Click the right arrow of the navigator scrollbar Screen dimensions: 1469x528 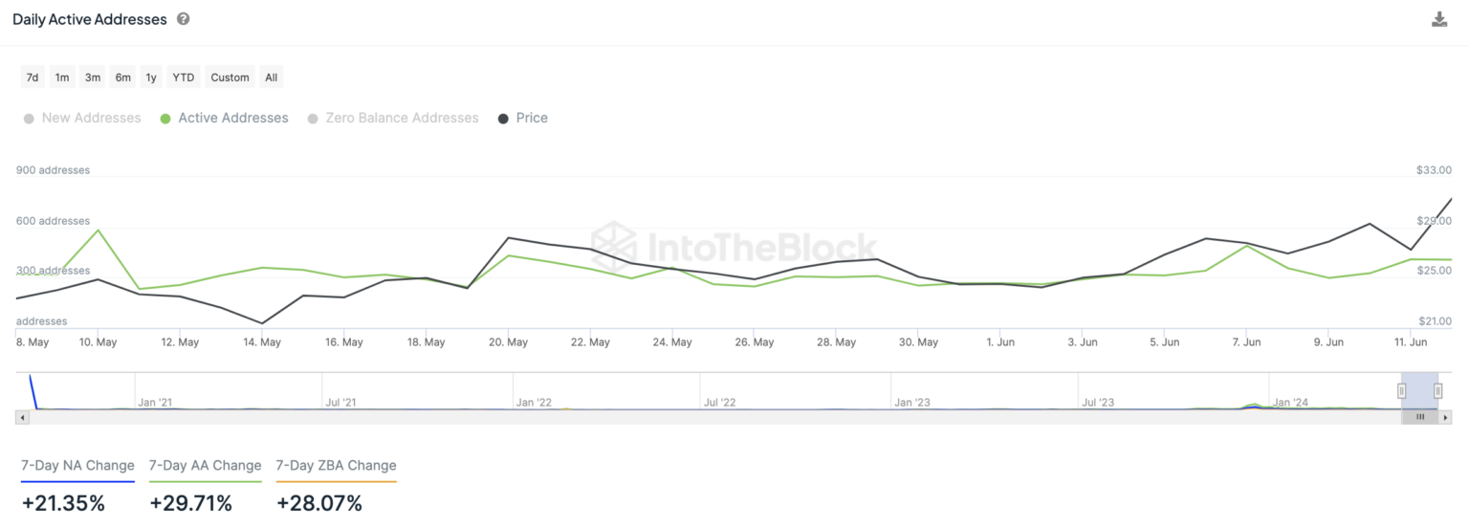coord(1447,417)
